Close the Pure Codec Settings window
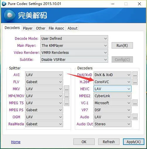This screenshot has width=147, height=149. pyautogui.click(x=139, y=4)
